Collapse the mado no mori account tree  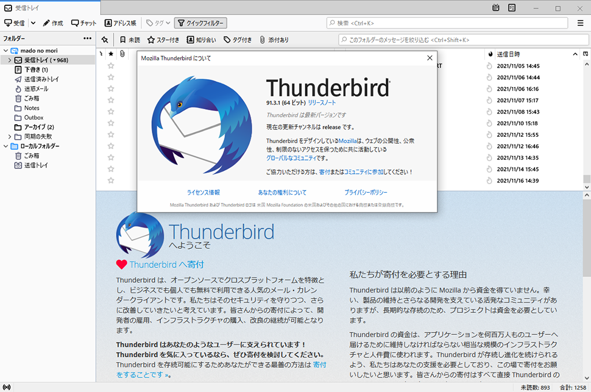[5, 50]
